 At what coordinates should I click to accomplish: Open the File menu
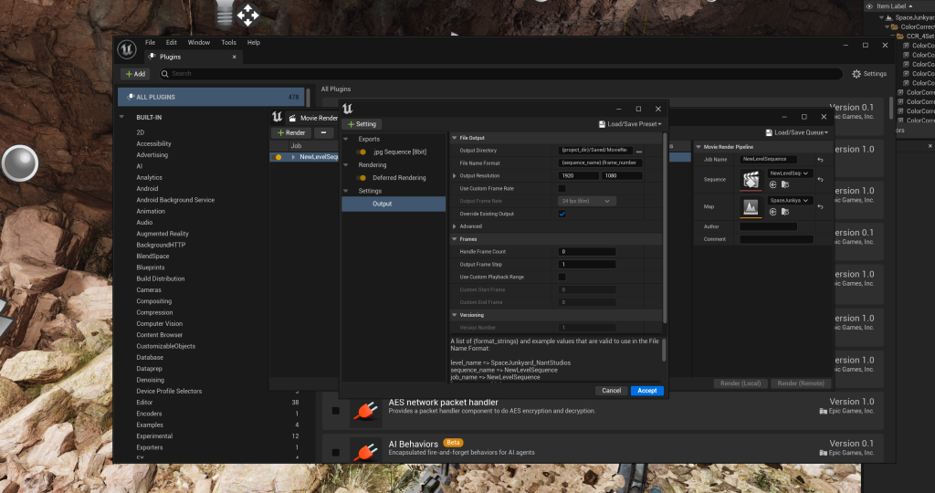click(x=151, y=42)
